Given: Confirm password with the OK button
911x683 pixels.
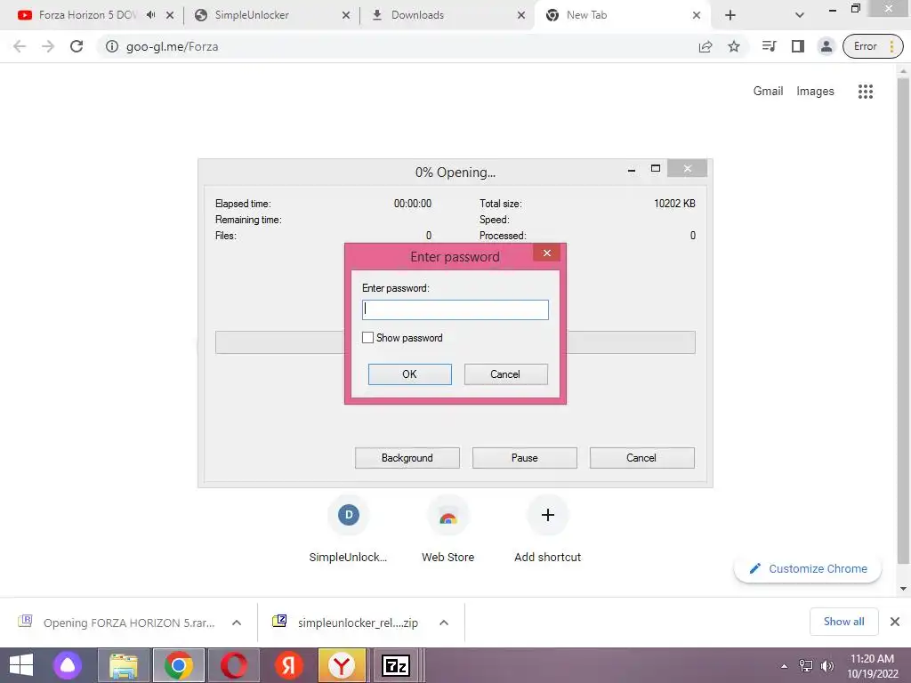Looking at the screenshot, I should coord(409,374).
